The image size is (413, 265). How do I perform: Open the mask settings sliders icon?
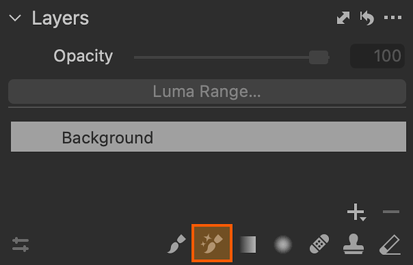(20, 244)
